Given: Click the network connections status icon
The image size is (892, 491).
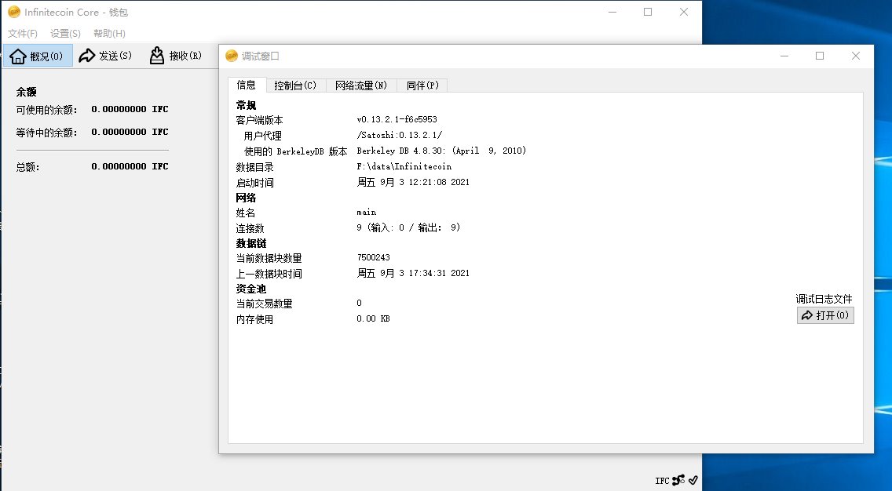Looking at the screenshot, I should (678, 480).
